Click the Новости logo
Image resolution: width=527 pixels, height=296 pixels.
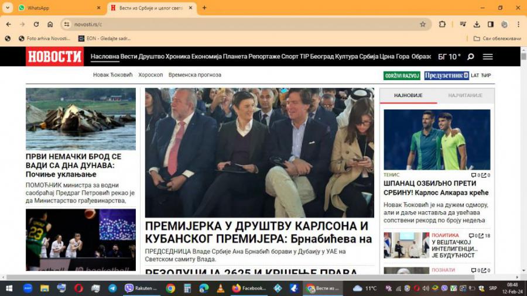click(x=55, y=56)
